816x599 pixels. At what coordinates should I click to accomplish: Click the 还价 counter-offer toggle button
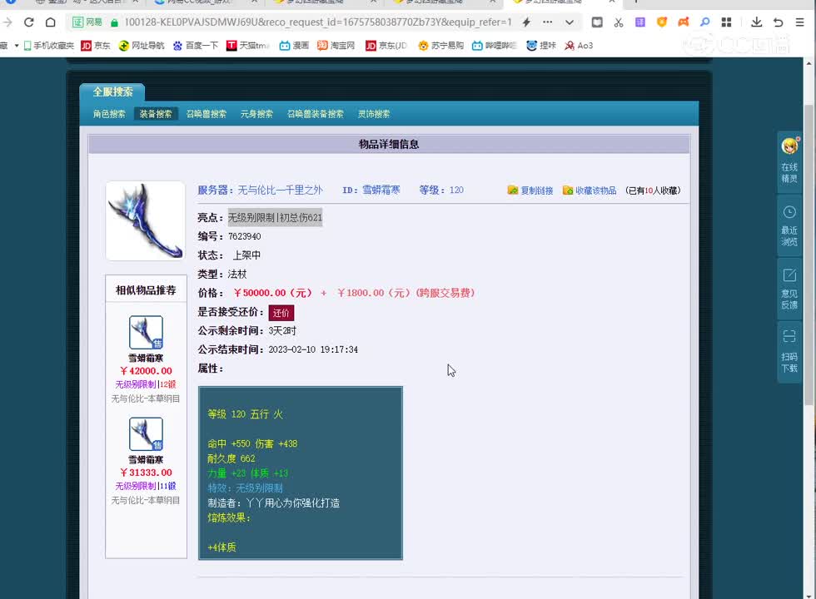(x=281, y=313)
